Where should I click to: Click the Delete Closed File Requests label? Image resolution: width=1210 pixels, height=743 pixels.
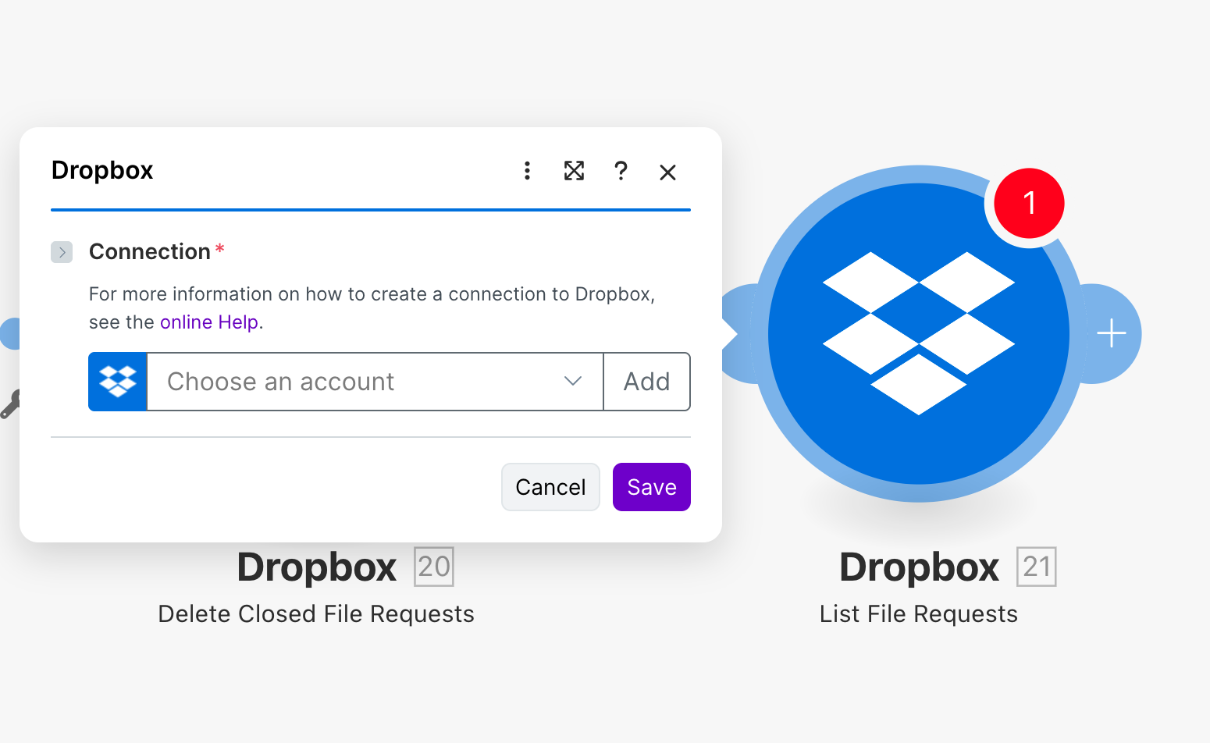click(316, 614)
